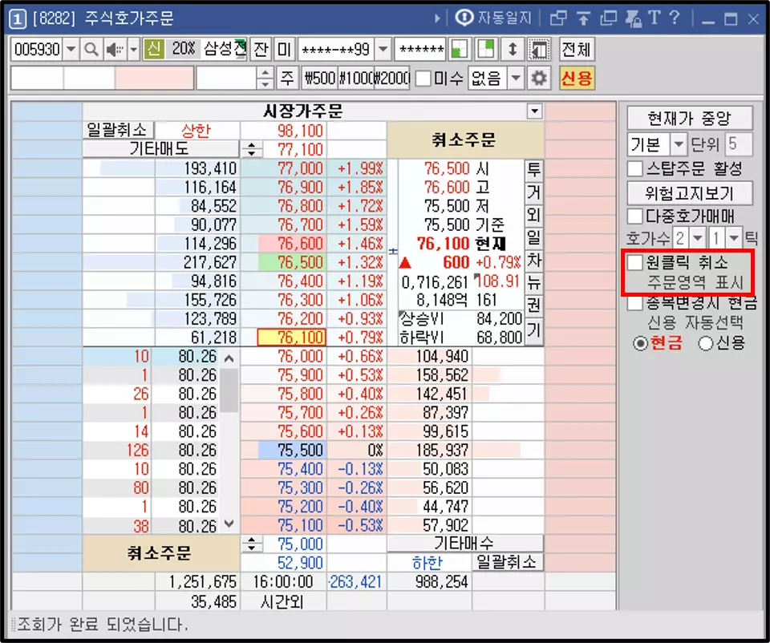The width and height of the screenshot is (770, 643).
Task: Click the 신용 yellow button
Action: pos(577,79)
